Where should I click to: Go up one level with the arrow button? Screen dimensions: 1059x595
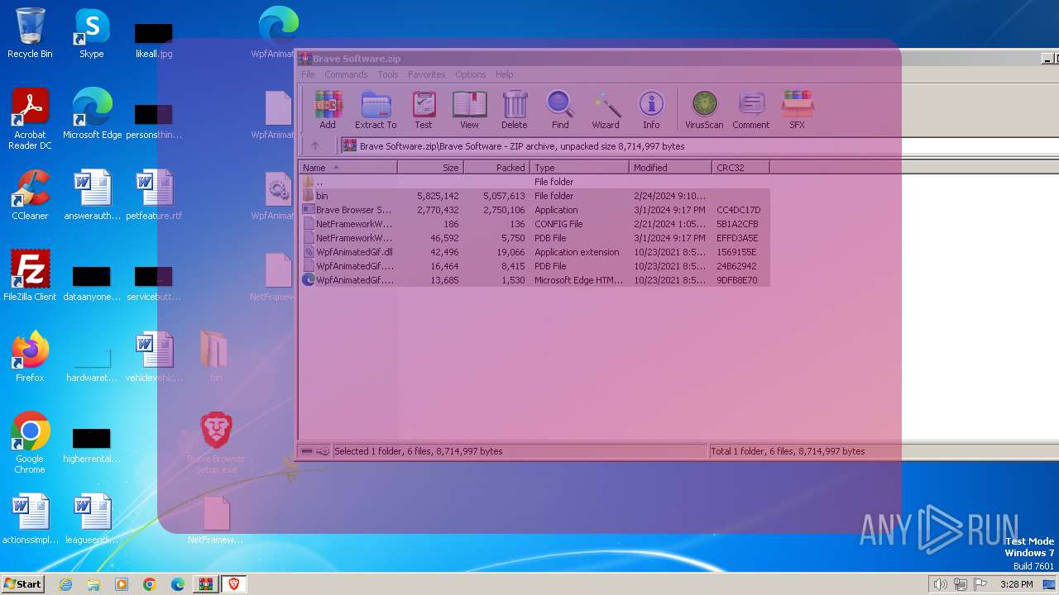(x=315, y=146)
